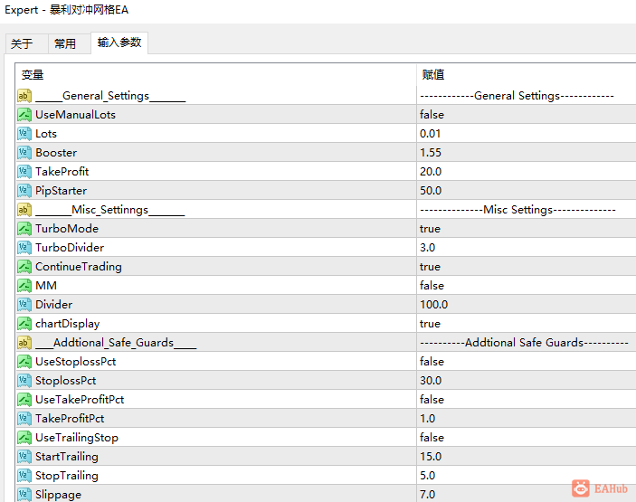The image size is (636, 502).
Task: Click the numeric icon beside Divider
Action: (x=24, y=305)
